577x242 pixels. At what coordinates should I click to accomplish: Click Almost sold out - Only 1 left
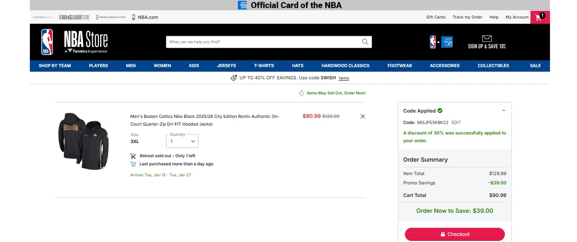tap(167, 156)
